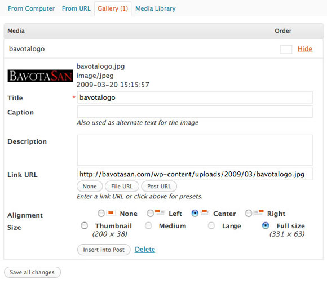This screenshot has width=327, height=284.
Task: Set link URL to None
Action: click(x=90, y=187)
